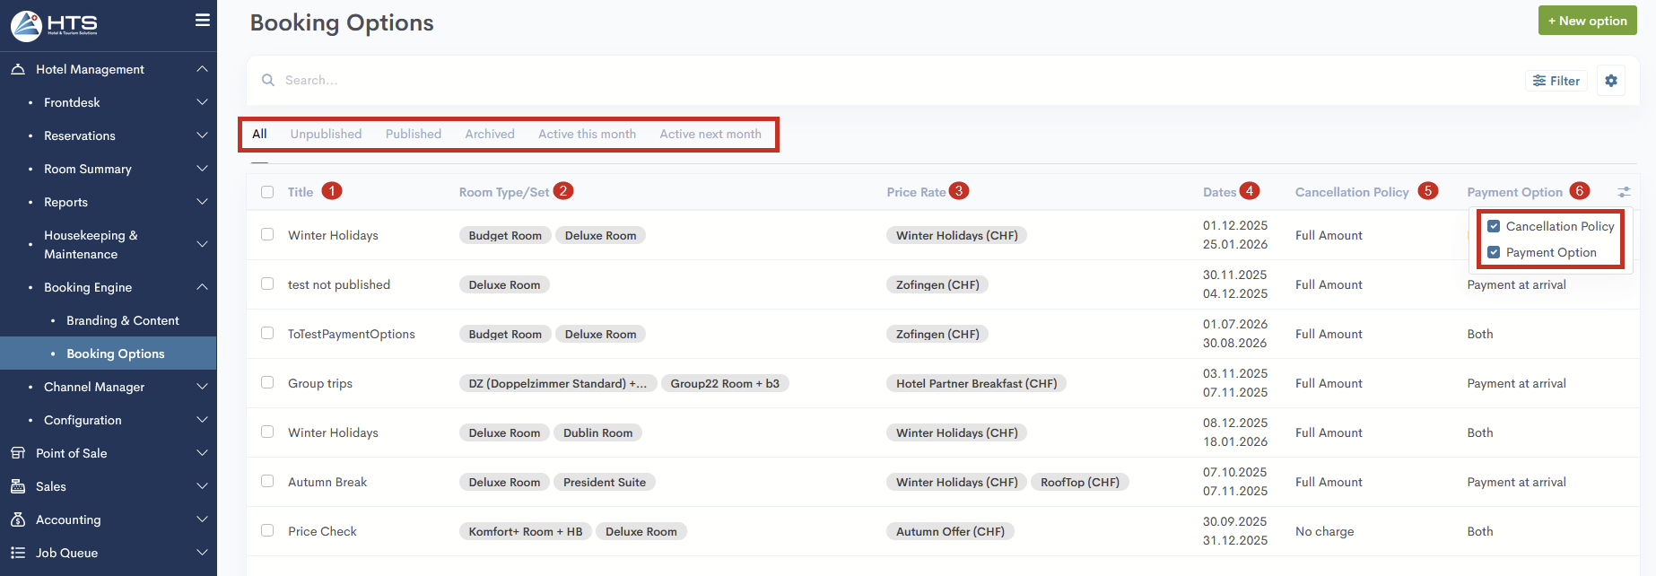Click the Job Queue list icon
The width and height of the screenshot is (1656, 576).
point(18,553)
